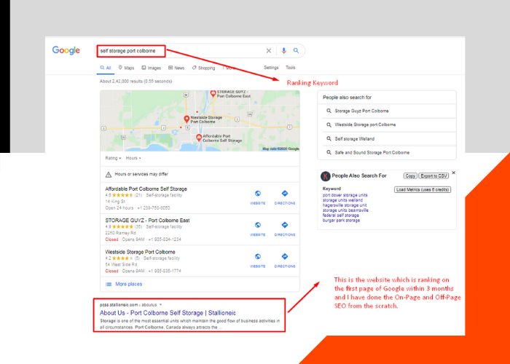Close the People Also Search For widget

pyautogui.click(x=454, y=173)
